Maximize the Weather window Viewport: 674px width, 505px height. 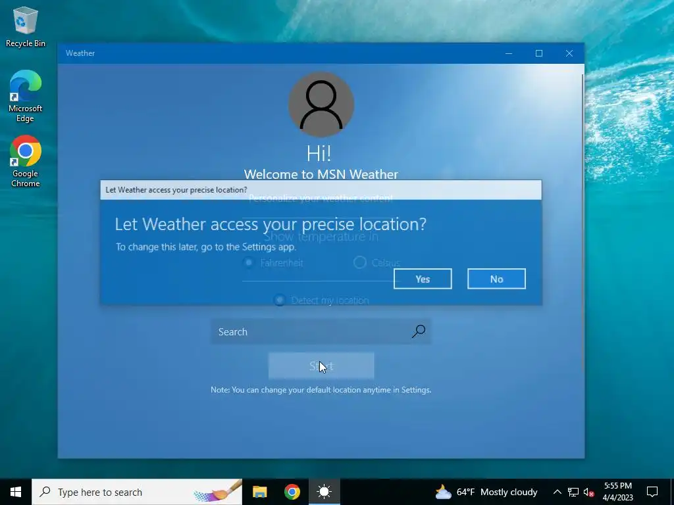coord(538,53)
